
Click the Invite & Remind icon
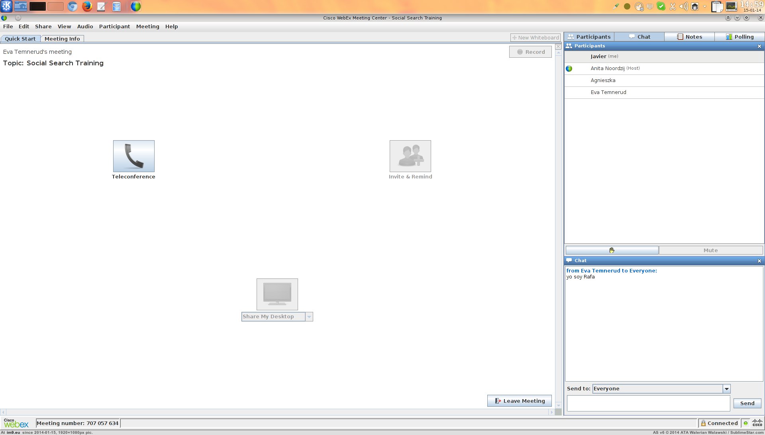tap(410, 156)
